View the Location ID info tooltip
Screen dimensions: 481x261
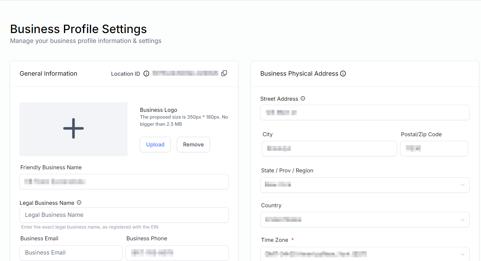[146, 73]
